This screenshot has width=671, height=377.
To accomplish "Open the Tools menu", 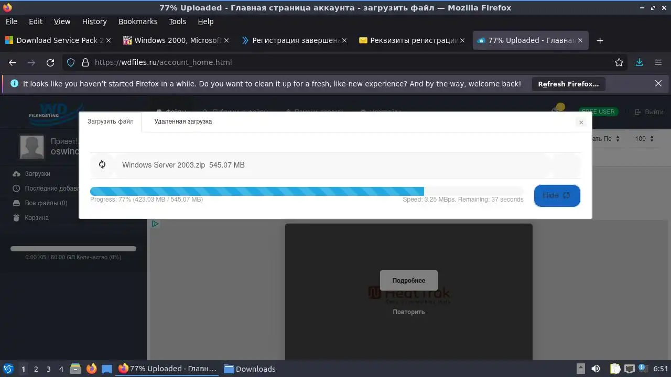I will coord(178,21).
